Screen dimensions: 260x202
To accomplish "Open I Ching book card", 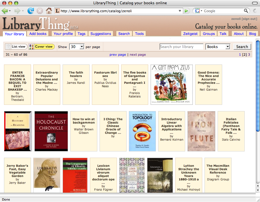I will [x=113, y=131].
